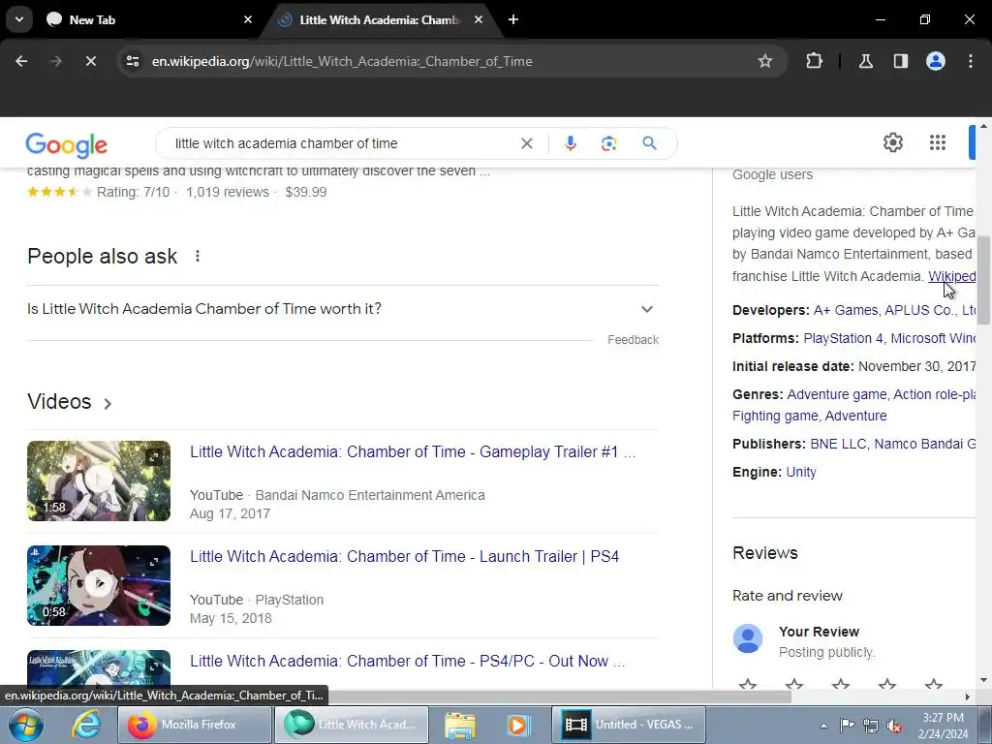
Task: Open Gameplay Trailer #1 video link
Action: (413, 451)
